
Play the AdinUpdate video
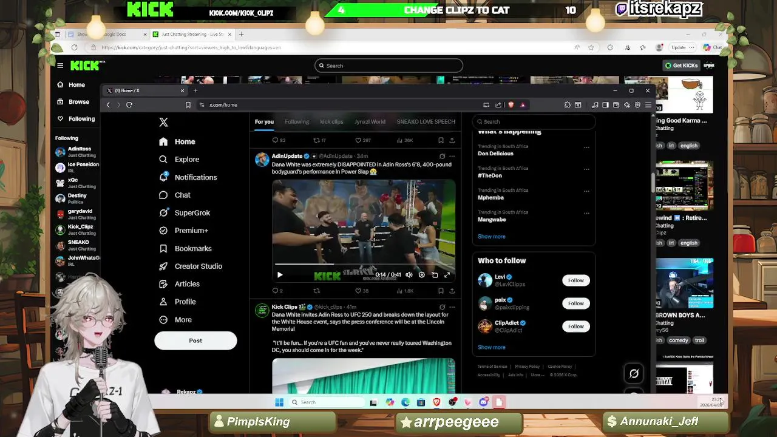click(x=280, y=275)
